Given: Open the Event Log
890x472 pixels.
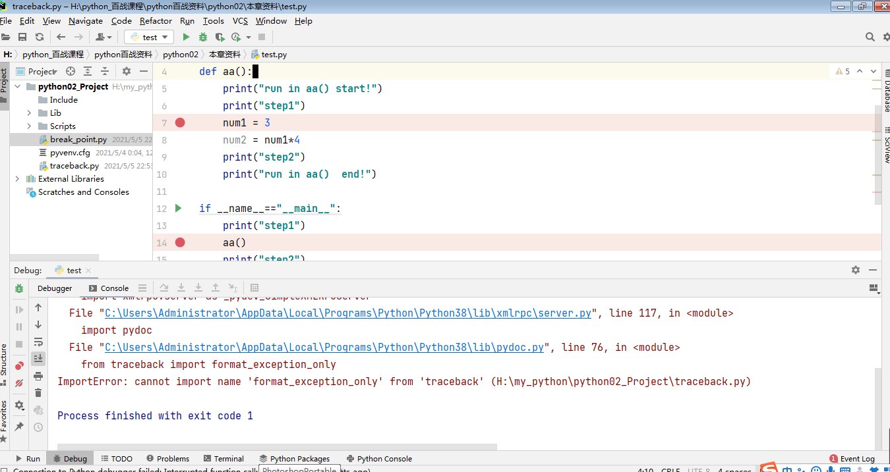Looking at the screenshot, I should (852, 459).
